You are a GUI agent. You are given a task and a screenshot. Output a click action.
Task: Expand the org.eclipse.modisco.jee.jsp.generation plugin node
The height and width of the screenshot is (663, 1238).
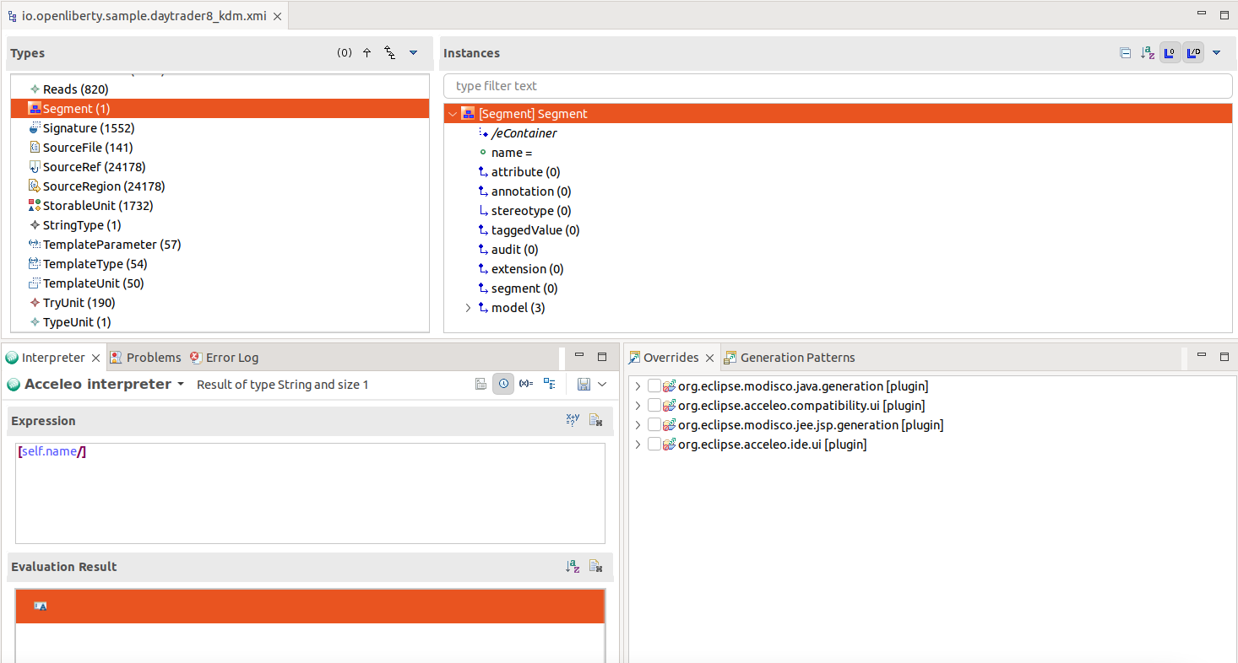click(637, 425)
